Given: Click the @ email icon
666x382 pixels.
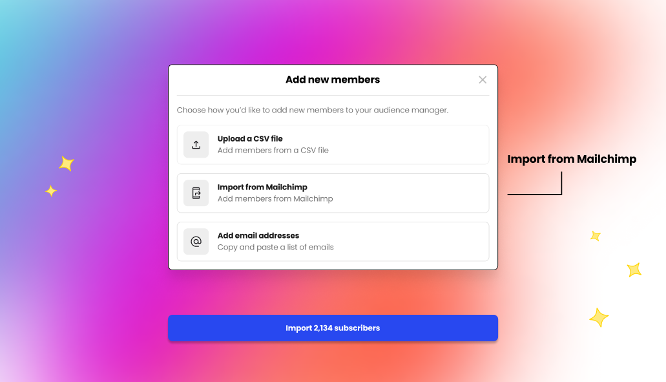Looking at the screenshot, I should (x=196, y=242).
